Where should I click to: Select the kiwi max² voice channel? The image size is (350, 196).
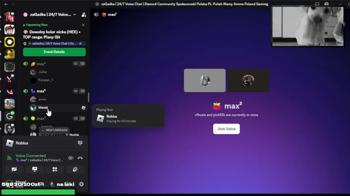(x=54, y=118)
